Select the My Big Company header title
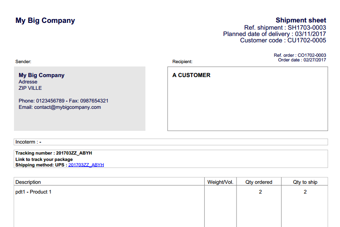Viewport: 340px width, 227px height. pos(45,20)
